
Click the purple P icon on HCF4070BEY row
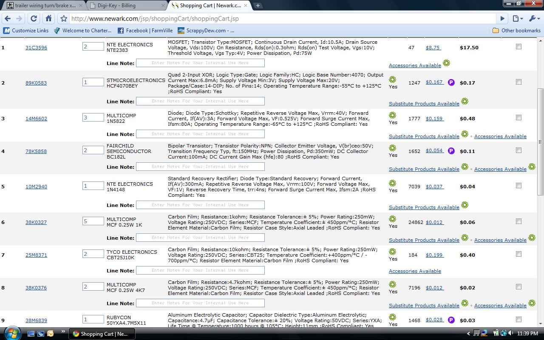[451, 82]
